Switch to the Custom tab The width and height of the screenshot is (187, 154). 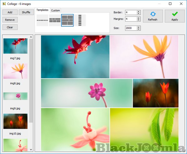click(55, 10)
